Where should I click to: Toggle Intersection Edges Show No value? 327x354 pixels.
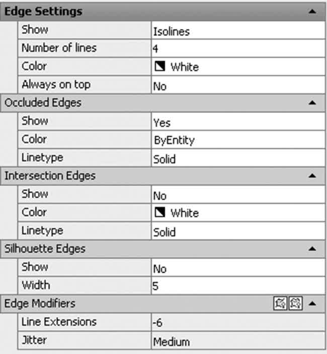[238, 194]
